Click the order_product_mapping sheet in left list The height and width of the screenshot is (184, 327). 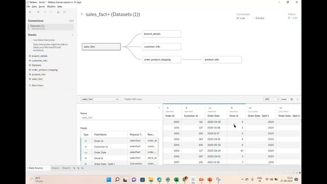pos(44,70)
